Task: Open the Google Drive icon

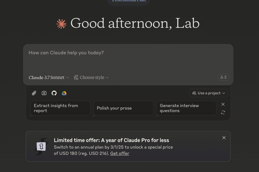Action: pos(64,93)
